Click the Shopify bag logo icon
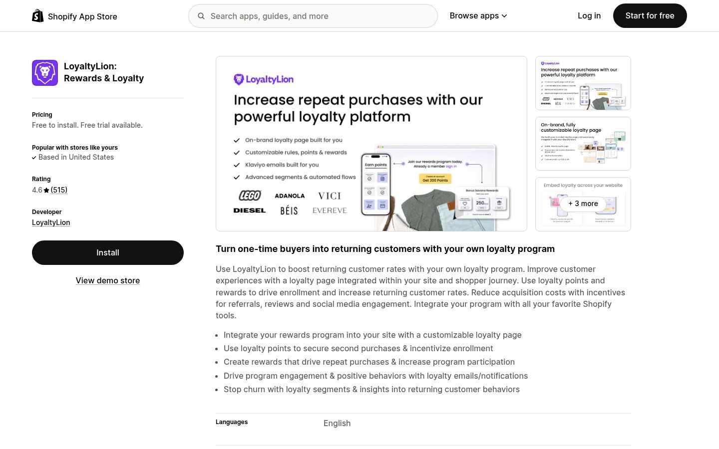This screenshot has height=449, width=719. click(x=37, y=16)
